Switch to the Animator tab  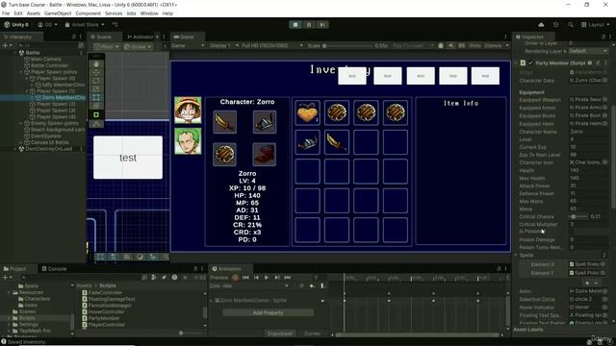[140, 37]
